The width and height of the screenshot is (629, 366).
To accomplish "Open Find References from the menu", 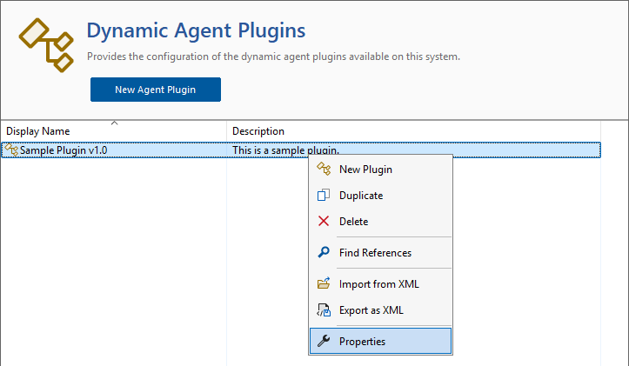I will (375, 253).
